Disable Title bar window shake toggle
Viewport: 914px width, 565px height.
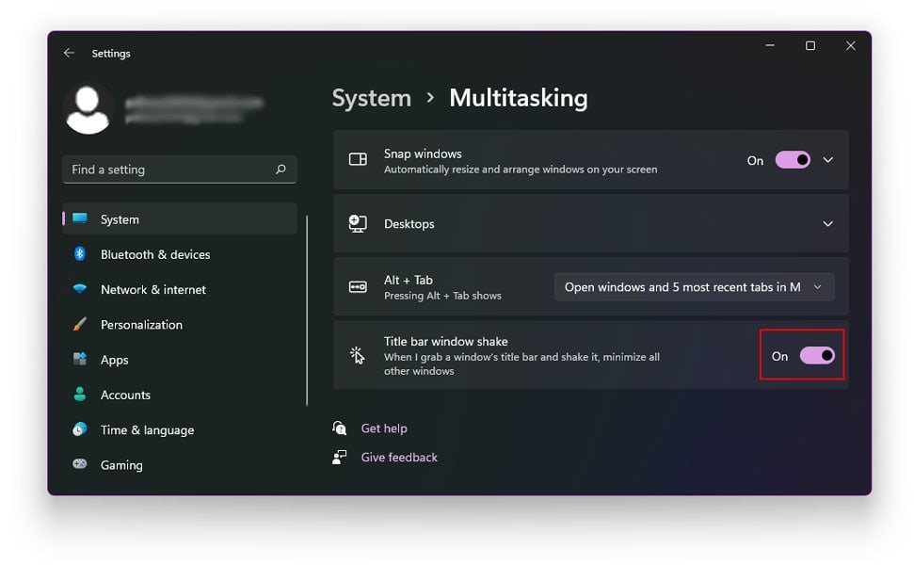coord(816,356)
